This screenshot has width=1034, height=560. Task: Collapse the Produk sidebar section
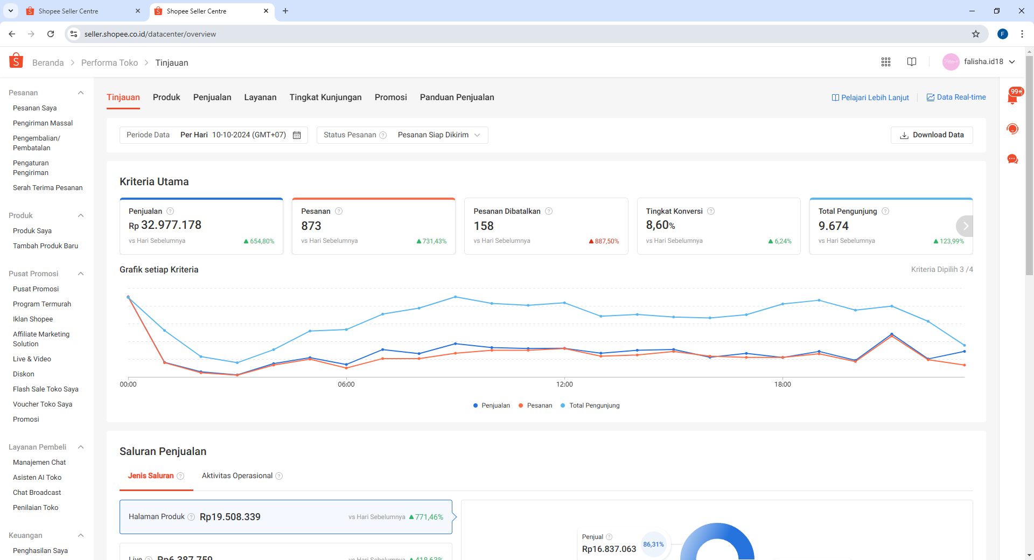pyautogui.click(x=81, y=215)
